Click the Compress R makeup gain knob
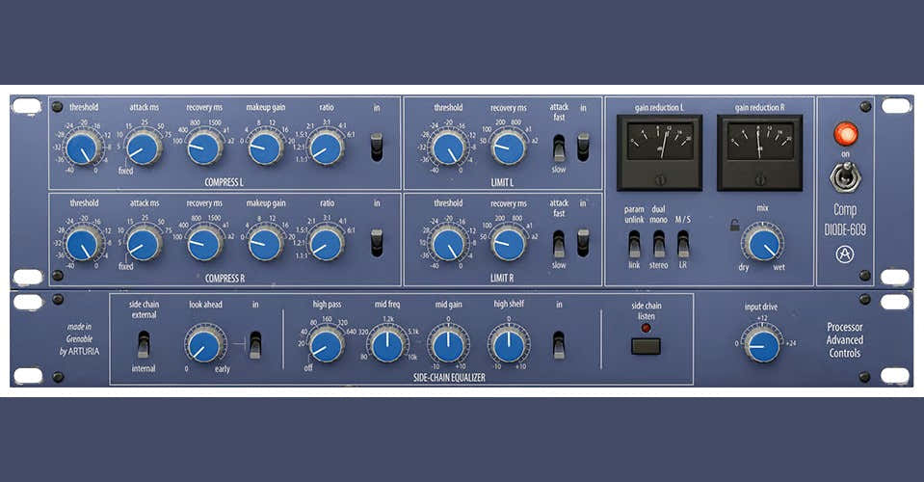 266,244
